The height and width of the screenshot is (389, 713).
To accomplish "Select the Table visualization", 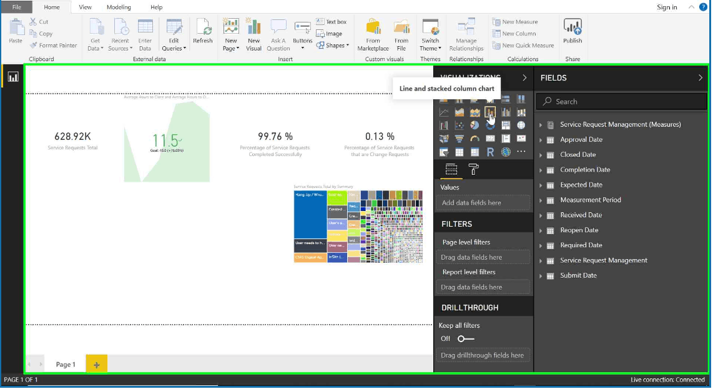I will (x=460, y=152).
